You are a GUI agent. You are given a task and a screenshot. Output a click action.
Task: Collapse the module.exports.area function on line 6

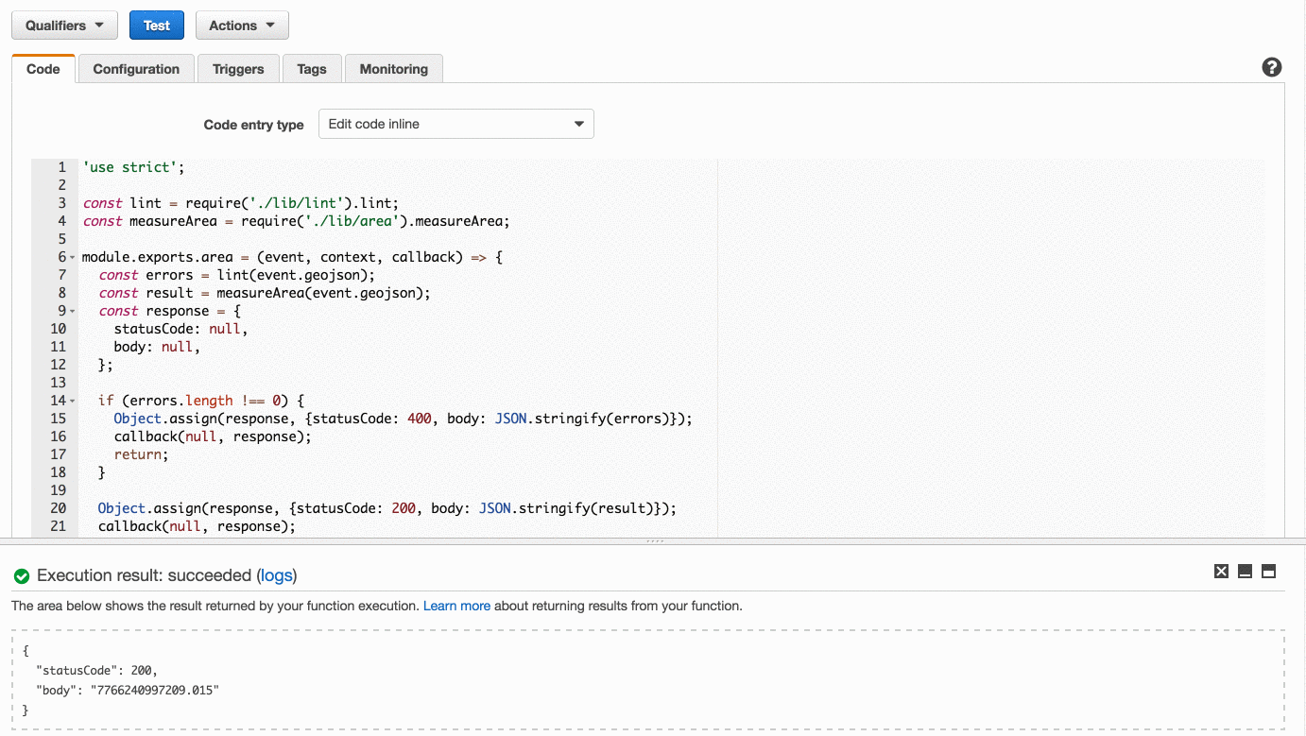[71, 256]
